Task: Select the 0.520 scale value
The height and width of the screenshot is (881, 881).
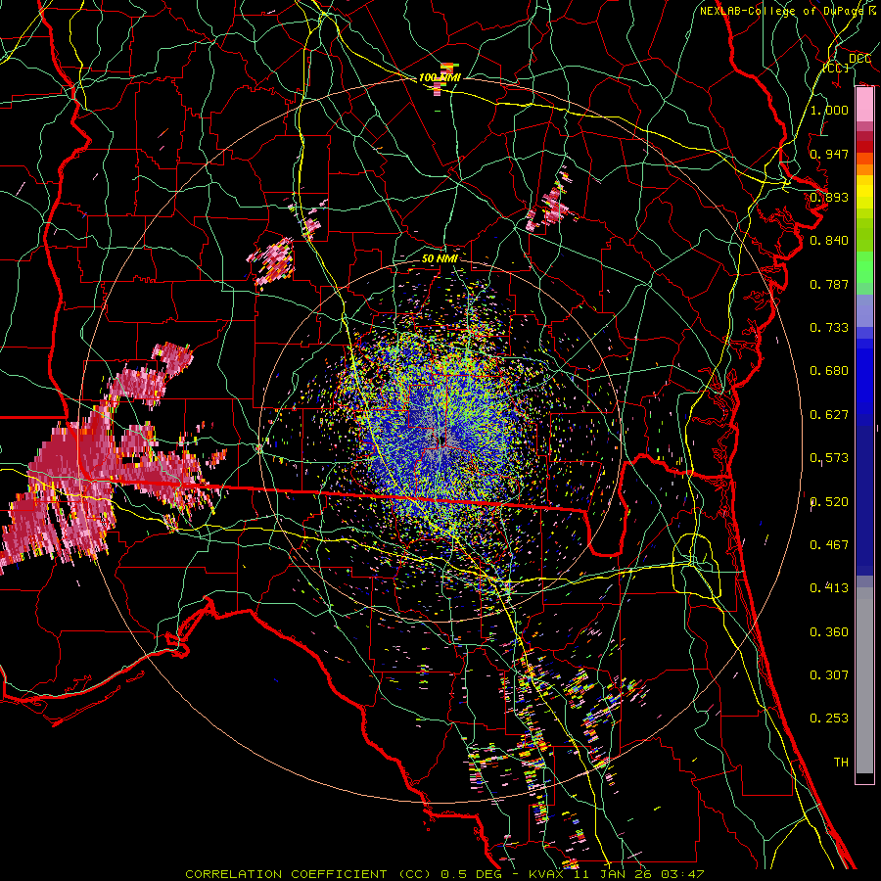Action: coord(829,502)
